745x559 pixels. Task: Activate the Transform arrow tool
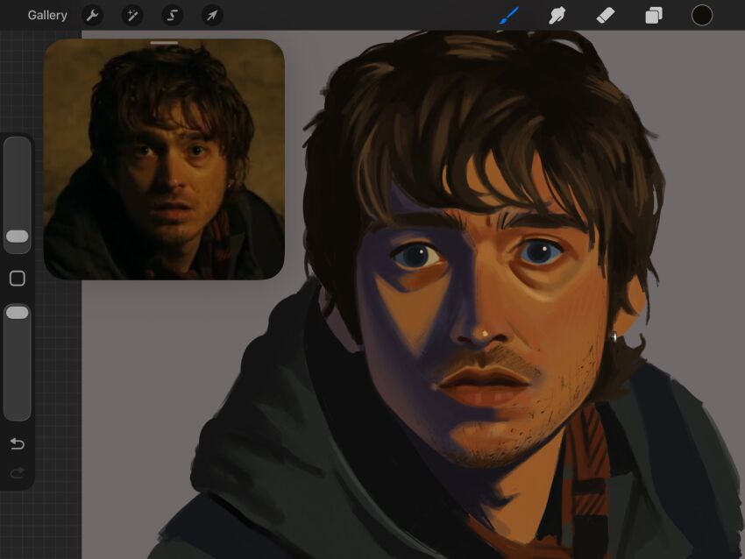(212, 15)
